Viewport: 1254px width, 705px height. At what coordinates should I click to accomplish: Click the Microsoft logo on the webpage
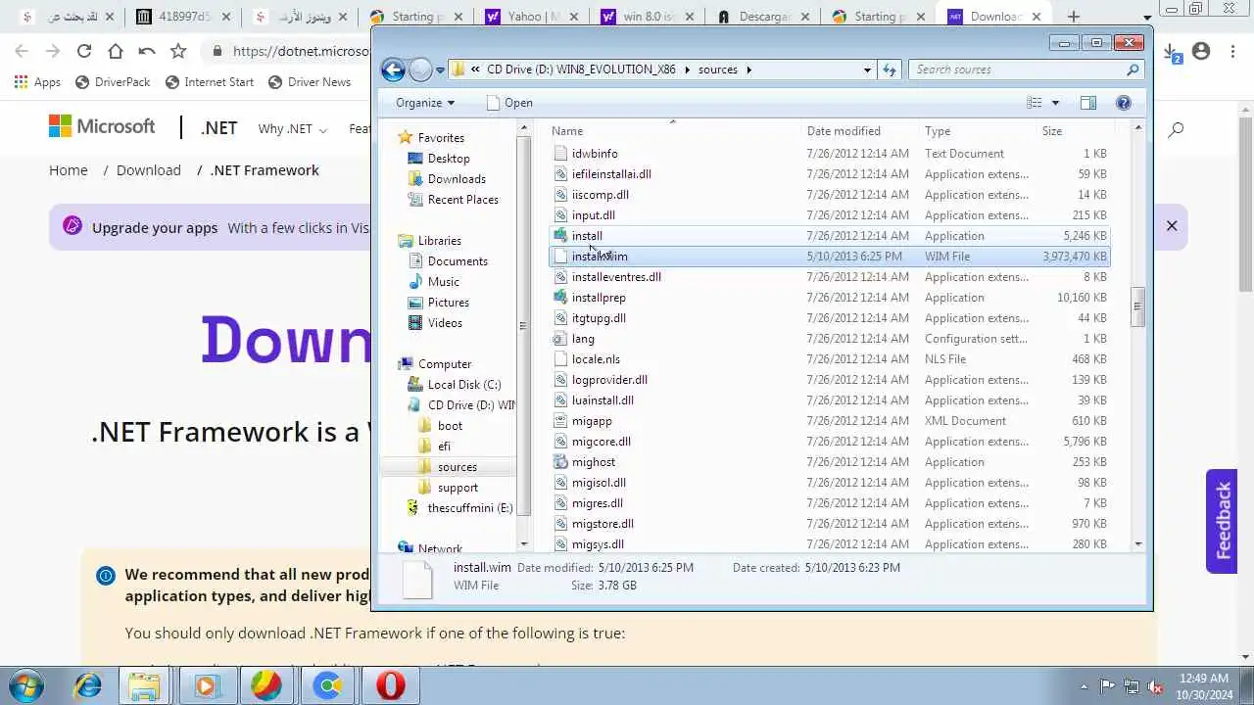pos(102,126)
